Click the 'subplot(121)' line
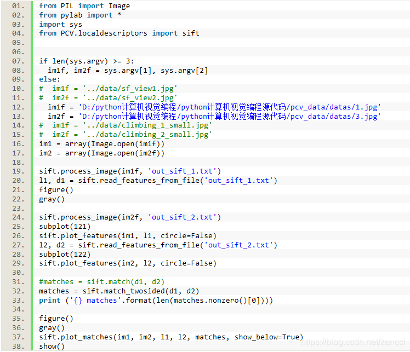Screen dimensions: 410x352 coord(65,227)
